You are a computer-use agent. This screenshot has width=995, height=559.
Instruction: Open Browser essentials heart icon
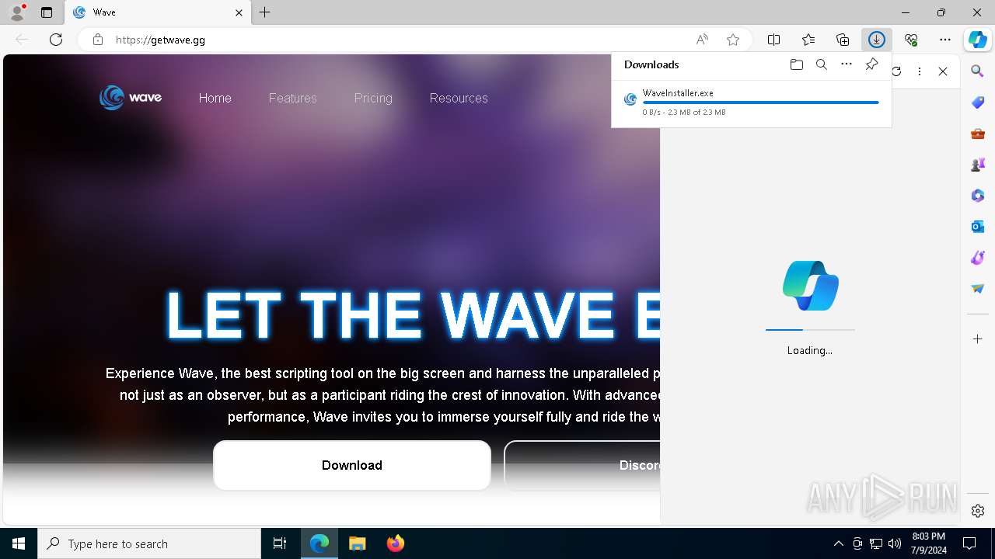[x=911, y=40]
